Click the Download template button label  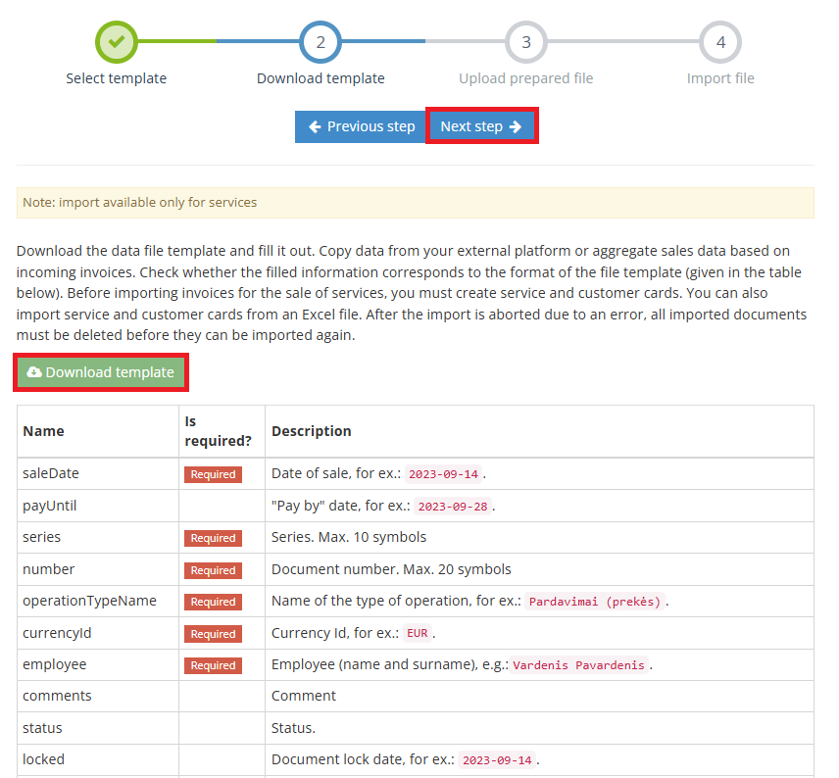(110, 372)
